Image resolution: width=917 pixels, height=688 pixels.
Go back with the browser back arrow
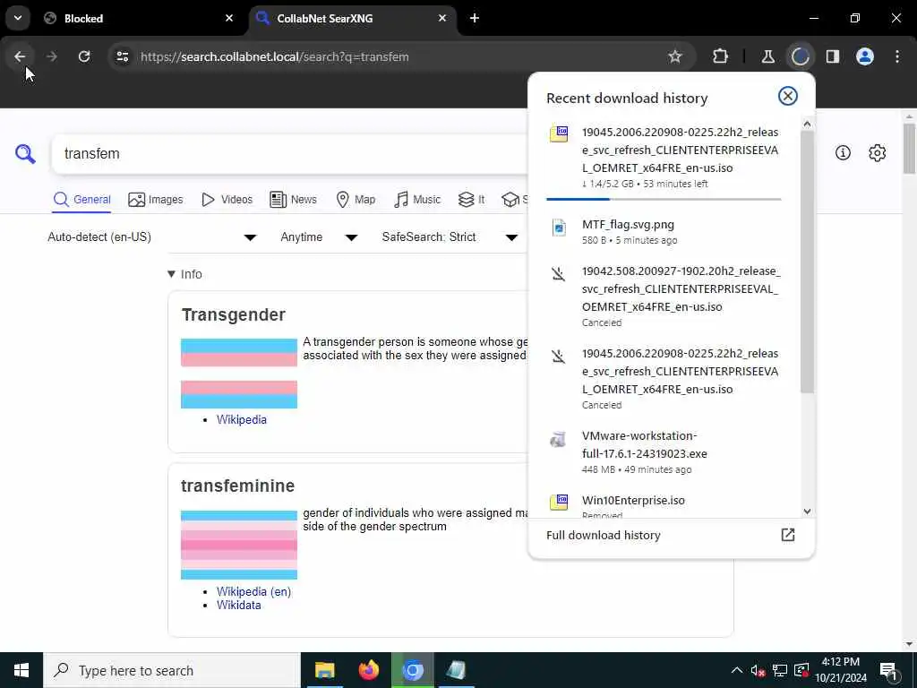[20, 56]
